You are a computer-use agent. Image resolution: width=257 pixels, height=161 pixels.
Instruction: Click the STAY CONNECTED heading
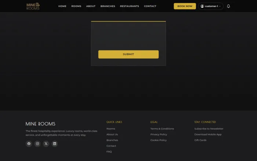coord(205,122)
